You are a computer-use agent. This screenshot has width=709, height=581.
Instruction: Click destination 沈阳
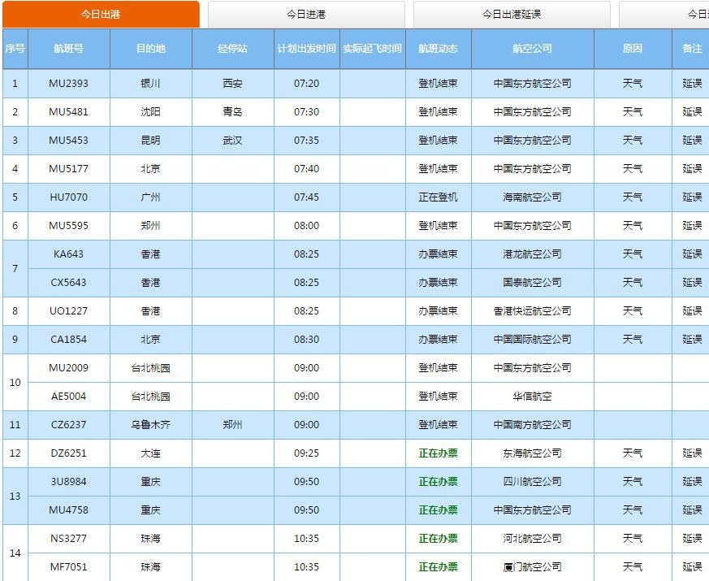[150, 112]
